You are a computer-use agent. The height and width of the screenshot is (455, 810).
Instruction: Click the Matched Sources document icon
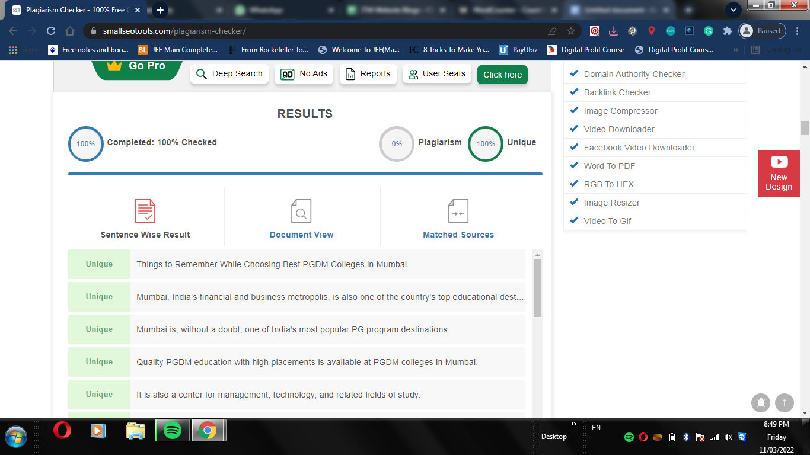pos(458,211)
